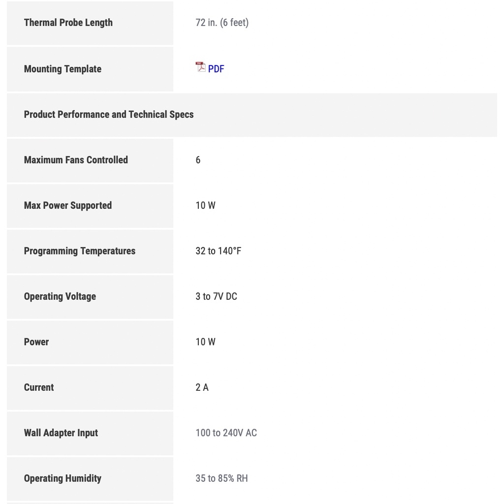Click the Mounting Template row label
The width and height of the screenshot is (504, 504).
coord(63,69)
